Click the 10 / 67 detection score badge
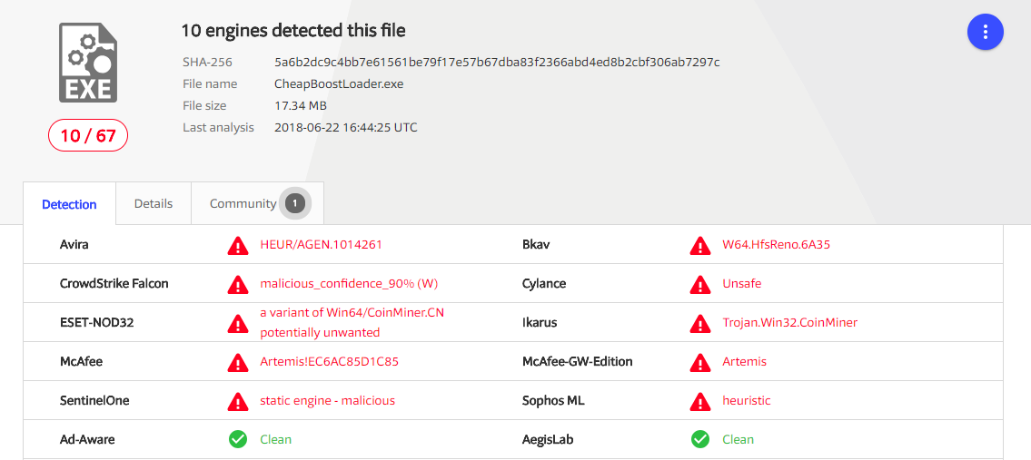 [x=88, y=136]
